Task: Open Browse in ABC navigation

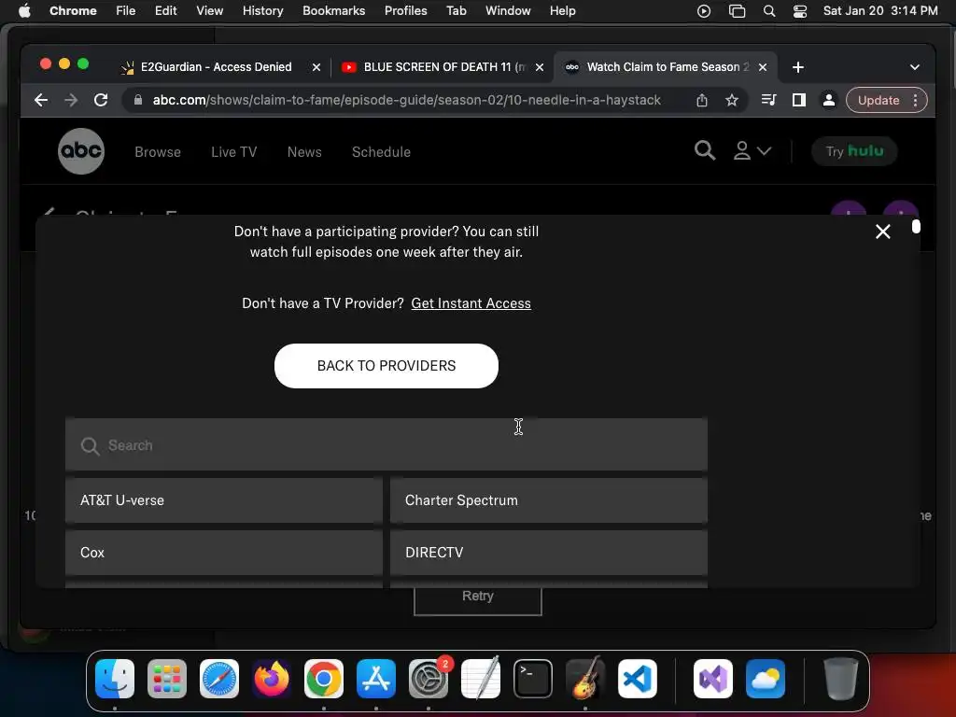Action: pyautogui.click(x=157, y=152)
